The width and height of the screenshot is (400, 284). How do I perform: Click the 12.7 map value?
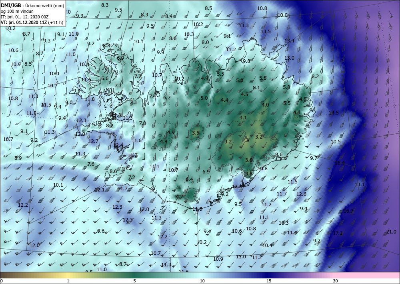(93, 141)
